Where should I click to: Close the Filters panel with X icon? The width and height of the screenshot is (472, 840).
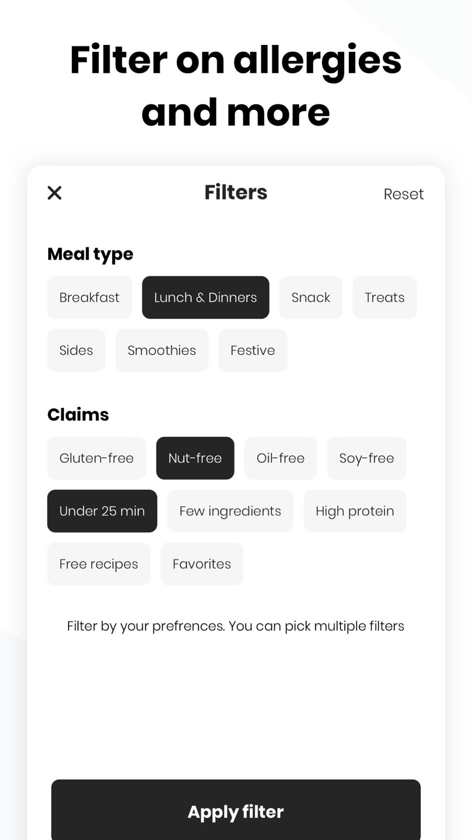tap(55, 193)
